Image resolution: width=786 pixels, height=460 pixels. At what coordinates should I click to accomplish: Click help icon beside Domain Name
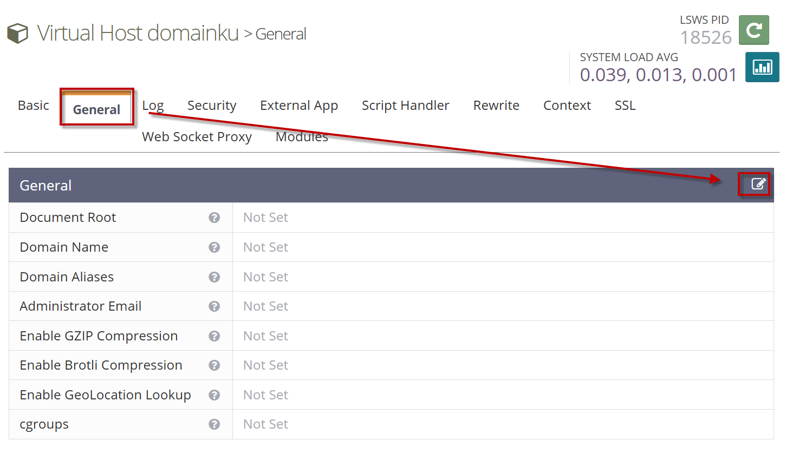215,247
